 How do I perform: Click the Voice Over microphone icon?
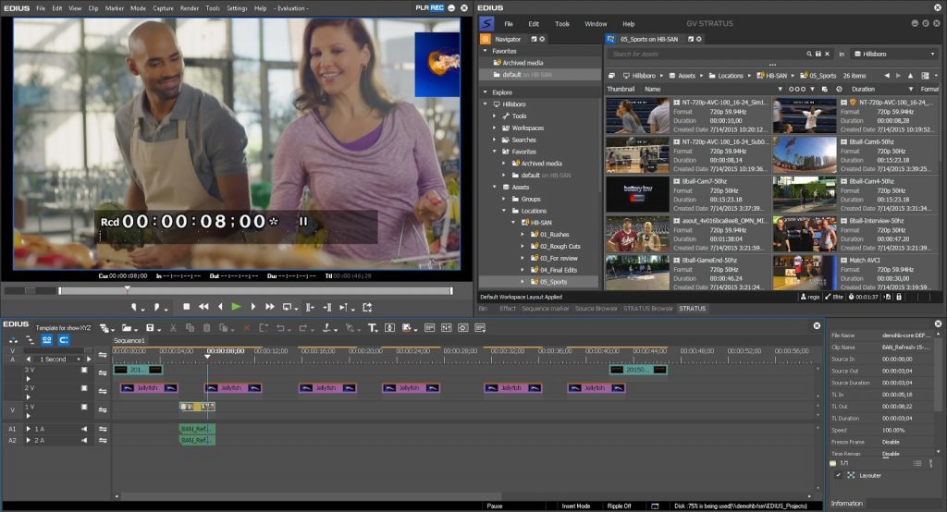click(389, 328)
